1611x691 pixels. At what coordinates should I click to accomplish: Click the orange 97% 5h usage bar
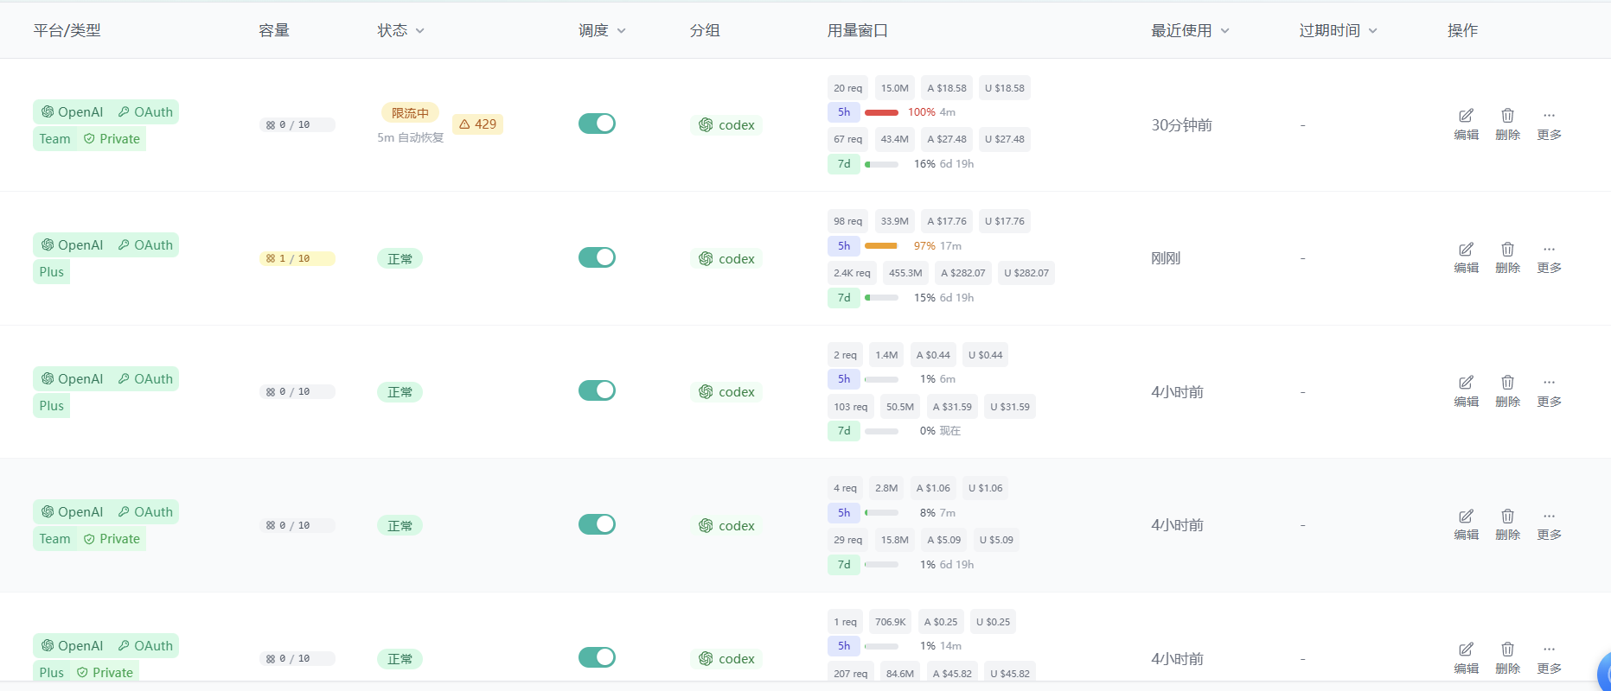point(881,246)
